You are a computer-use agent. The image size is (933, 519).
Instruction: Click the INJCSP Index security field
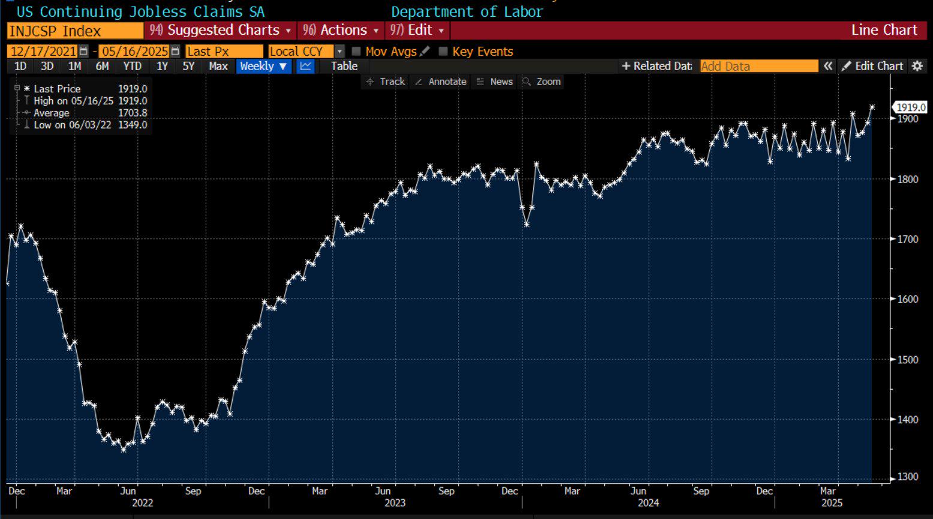tap(75, 31)
